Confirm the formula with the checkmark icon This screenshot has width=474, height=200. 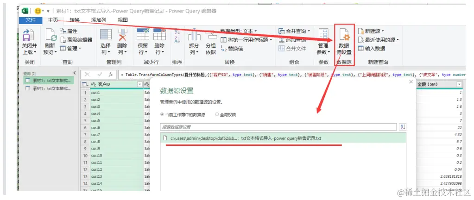[100, 75]
